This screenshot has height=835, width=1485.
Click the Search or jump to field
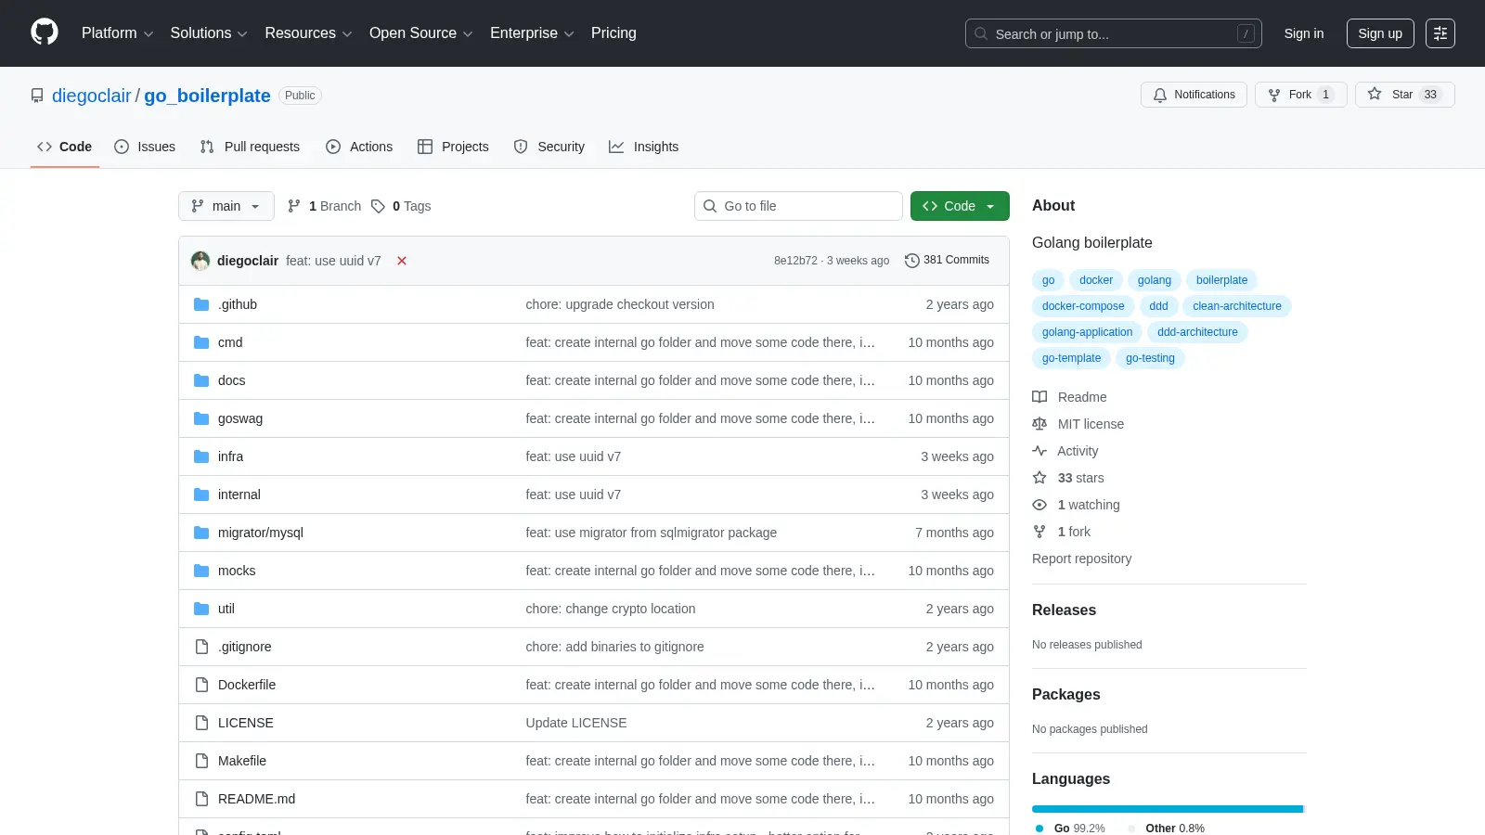[1114, 33]
